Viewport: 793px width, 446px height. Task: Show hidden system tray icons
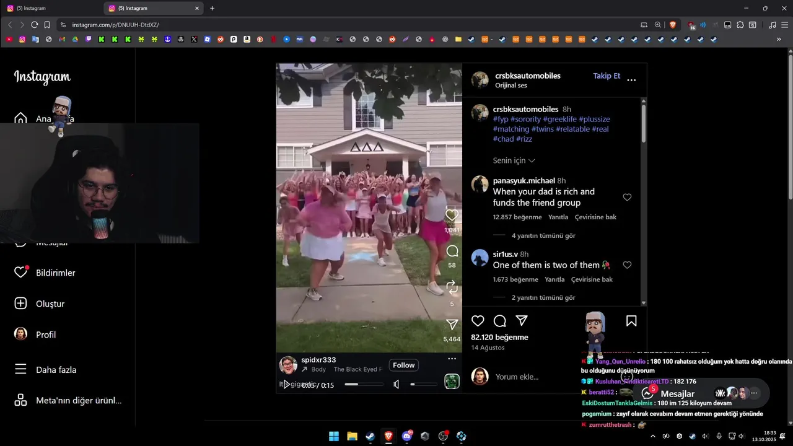tap(652, 436)
